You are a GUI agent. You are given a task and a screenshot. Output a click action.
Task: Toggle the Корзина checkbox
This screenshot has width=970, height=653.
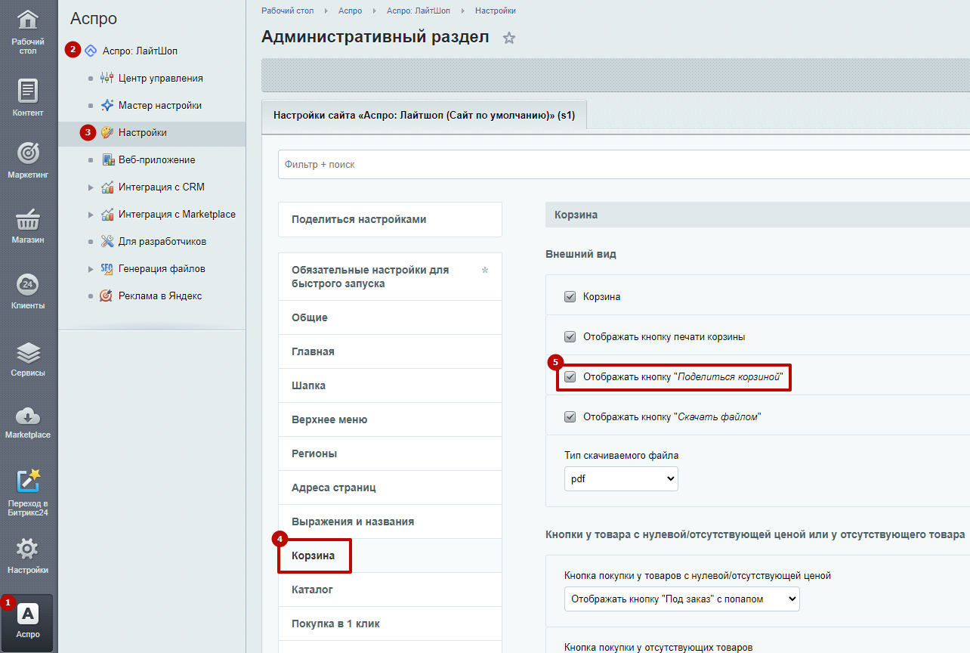click(570, 297)
